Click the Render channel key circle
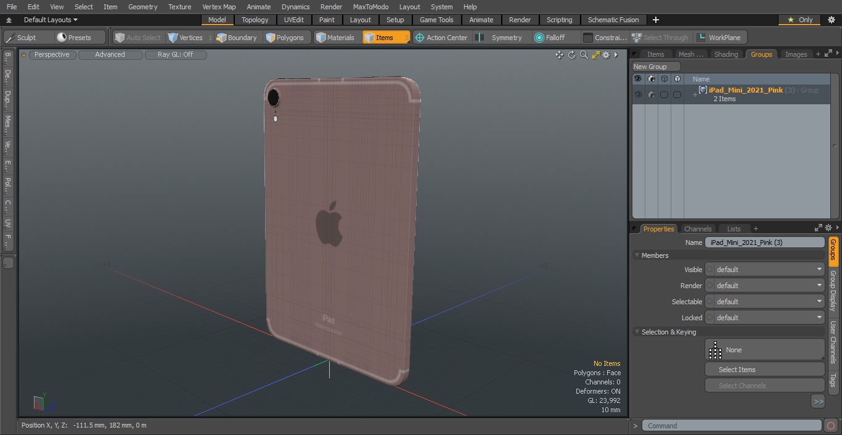 pos(709,286)
